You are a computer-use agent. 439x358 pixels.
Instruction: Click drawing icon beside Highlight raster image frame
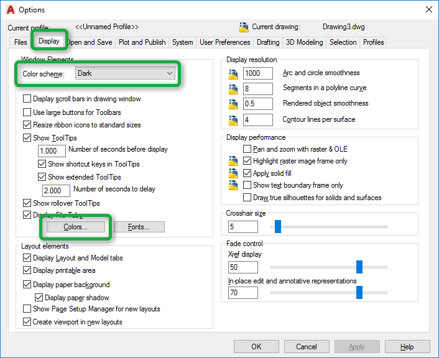[x=233, y=161]
